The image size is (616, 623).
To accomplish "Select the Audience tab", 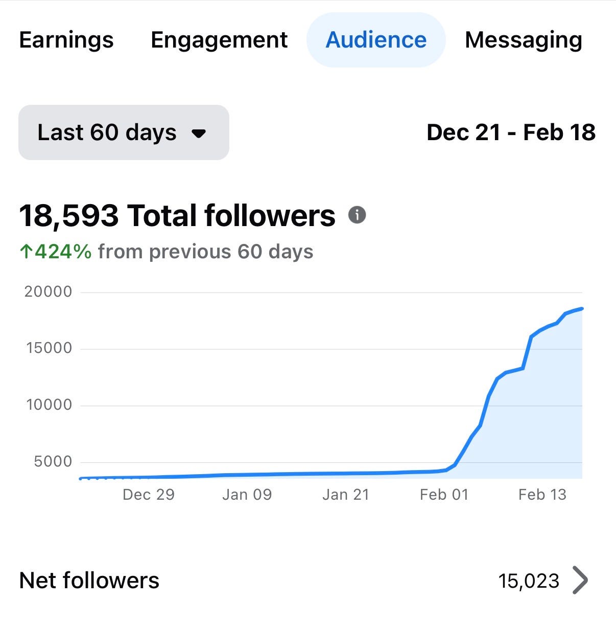I will (x=376, y=40).
